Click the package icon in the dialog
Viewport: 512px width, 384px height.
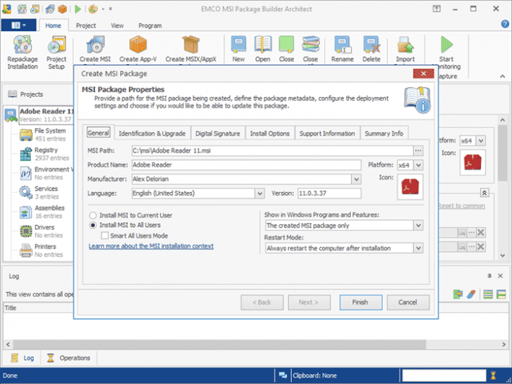click(x=410, y=187)
